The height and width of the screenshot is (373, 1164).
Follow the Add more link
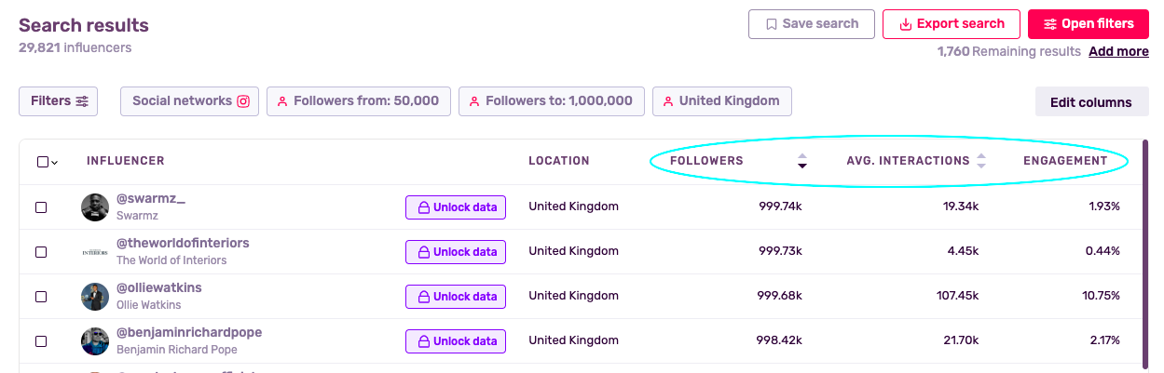[1118, 51]
